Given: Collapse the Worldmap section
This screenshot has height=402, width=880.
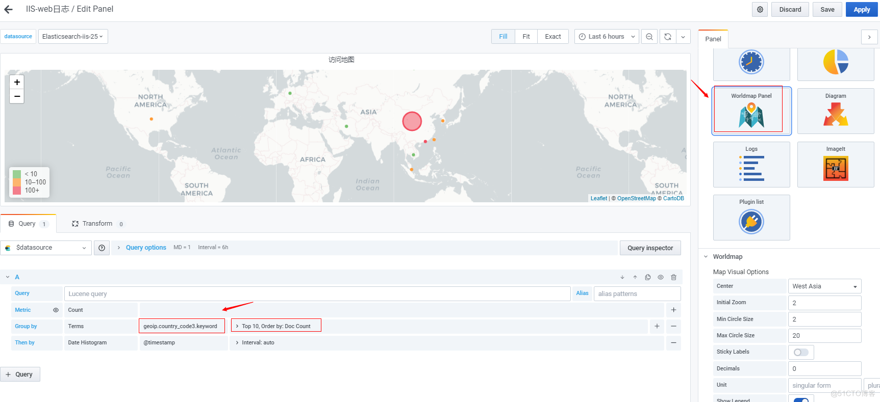Looking at the screenshot, I should point(706,257).
